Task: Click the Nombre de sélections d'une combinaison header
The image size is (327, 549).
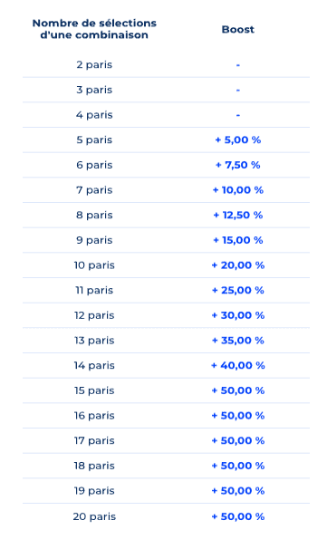Action: 94,29
